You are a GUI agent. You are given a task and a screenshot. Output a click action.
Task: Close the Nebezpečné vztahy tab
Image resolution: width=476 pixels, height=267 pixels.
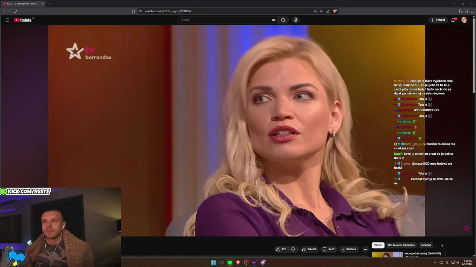click(42, 4)
